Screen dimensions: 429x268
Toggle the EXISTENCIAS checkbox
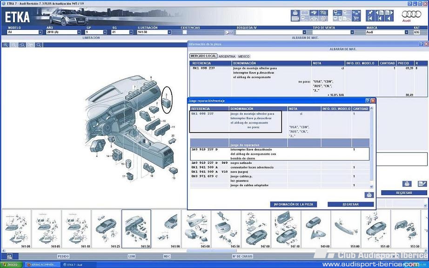(x=185, y=32)
